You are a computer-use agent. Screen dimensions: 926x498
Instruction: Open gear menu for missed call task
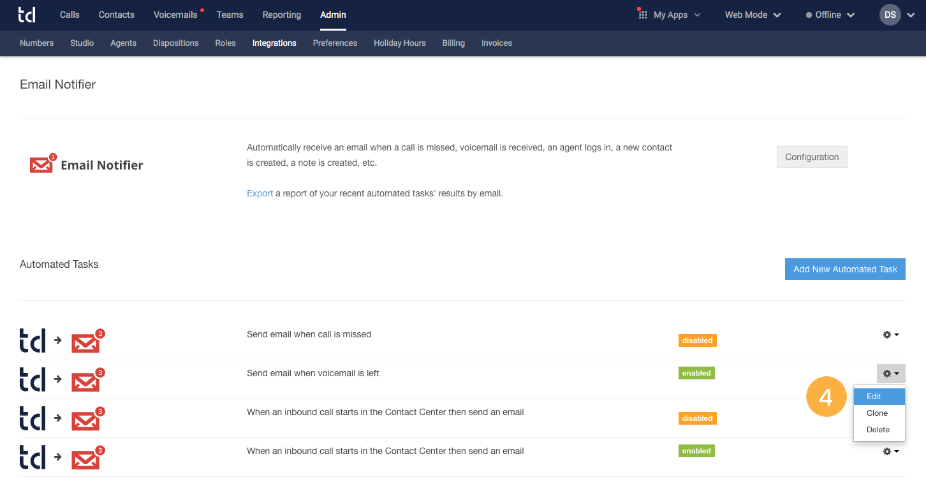click(891, 335)
